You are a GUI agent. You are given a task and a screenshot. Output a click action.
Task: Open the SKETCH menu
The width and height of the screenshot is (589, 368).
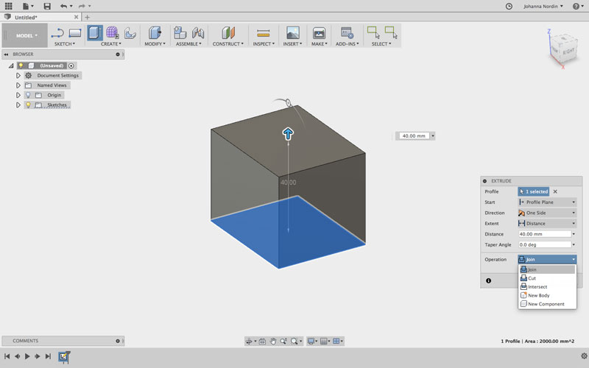[x=65, y=43]
